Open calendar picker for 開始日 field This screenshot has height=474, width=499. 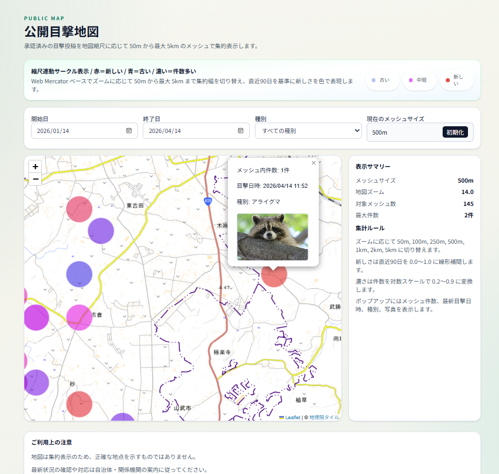(x=129, y=131)
